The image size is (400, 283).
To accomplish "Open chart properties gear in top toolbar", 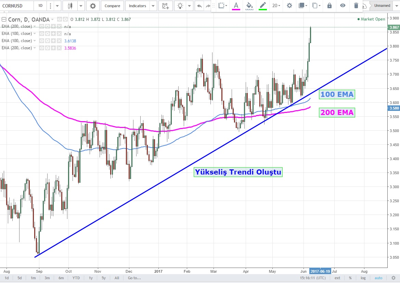I will pyautogui.click(x=93, y=6).
